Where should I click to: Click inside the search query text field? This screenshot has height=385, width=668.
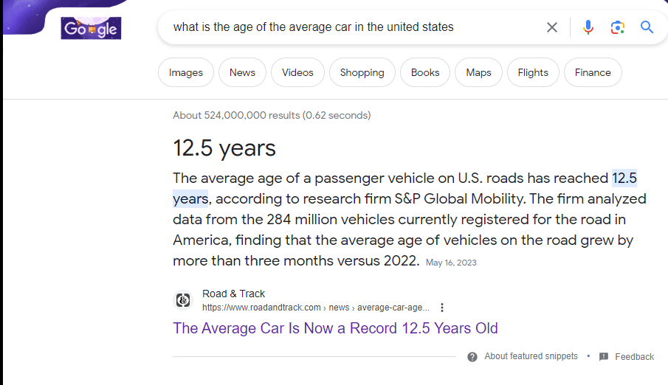coord(347,27)
